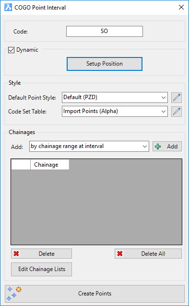Click the blank corner cell of chainage table
Image resolution: width=189 pixels, height=306 pixels.
pyautogui.click(x=21, y=165)
